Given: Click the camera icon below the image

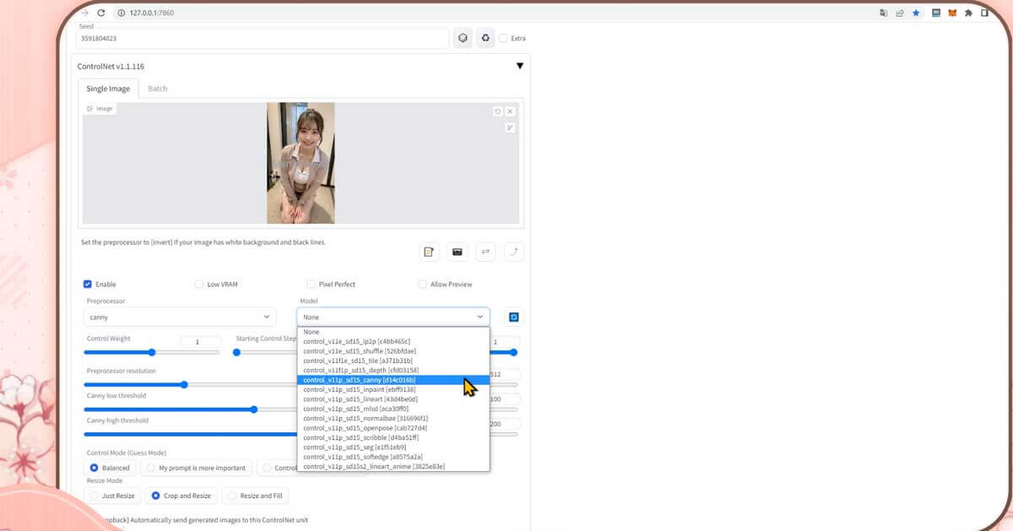Looking at the screenshot, I should (x=458, y=252).
